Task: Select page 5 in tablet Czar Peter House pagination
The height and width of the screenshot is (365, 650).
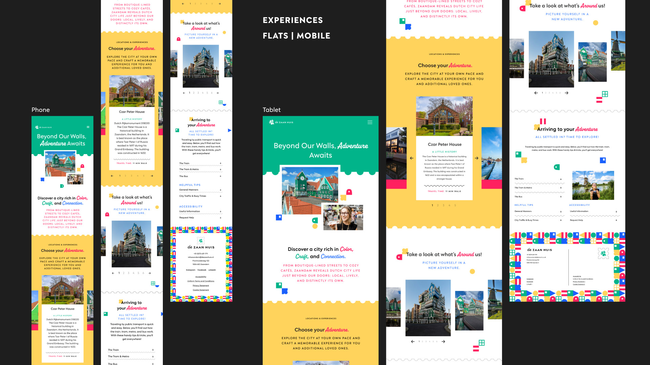Action: tap(455, 205)
